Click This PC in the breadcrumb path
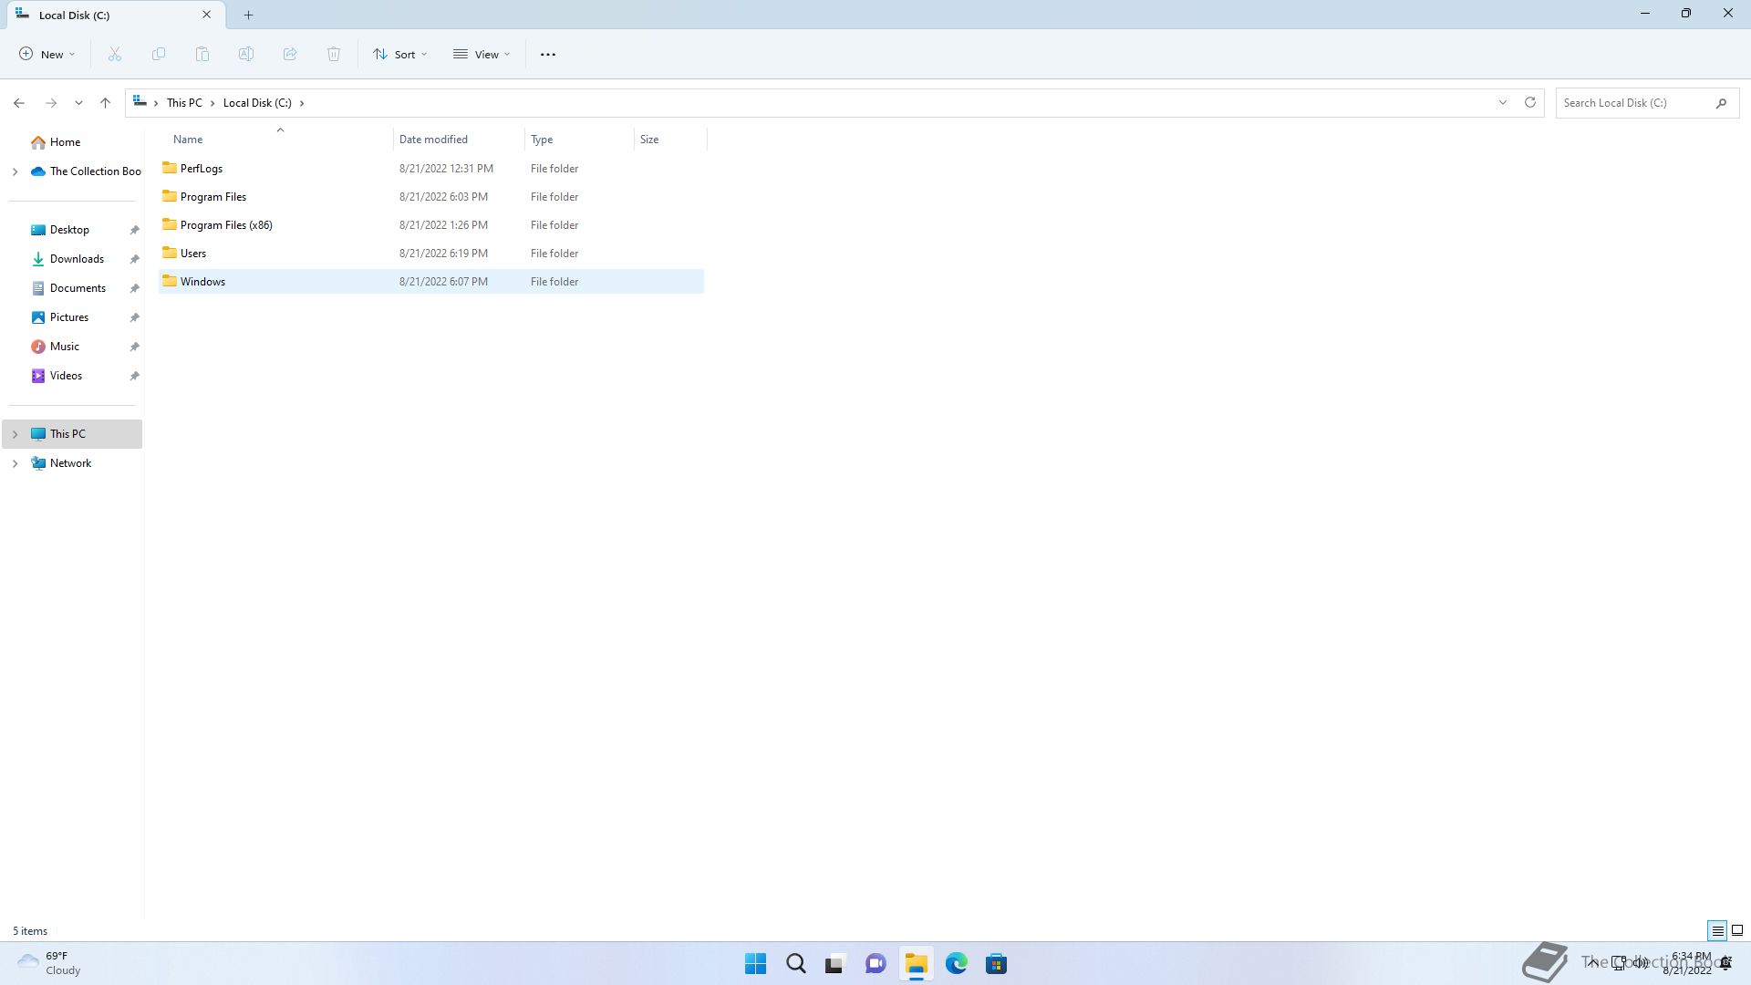1751x985 pixels. [184, 103]
